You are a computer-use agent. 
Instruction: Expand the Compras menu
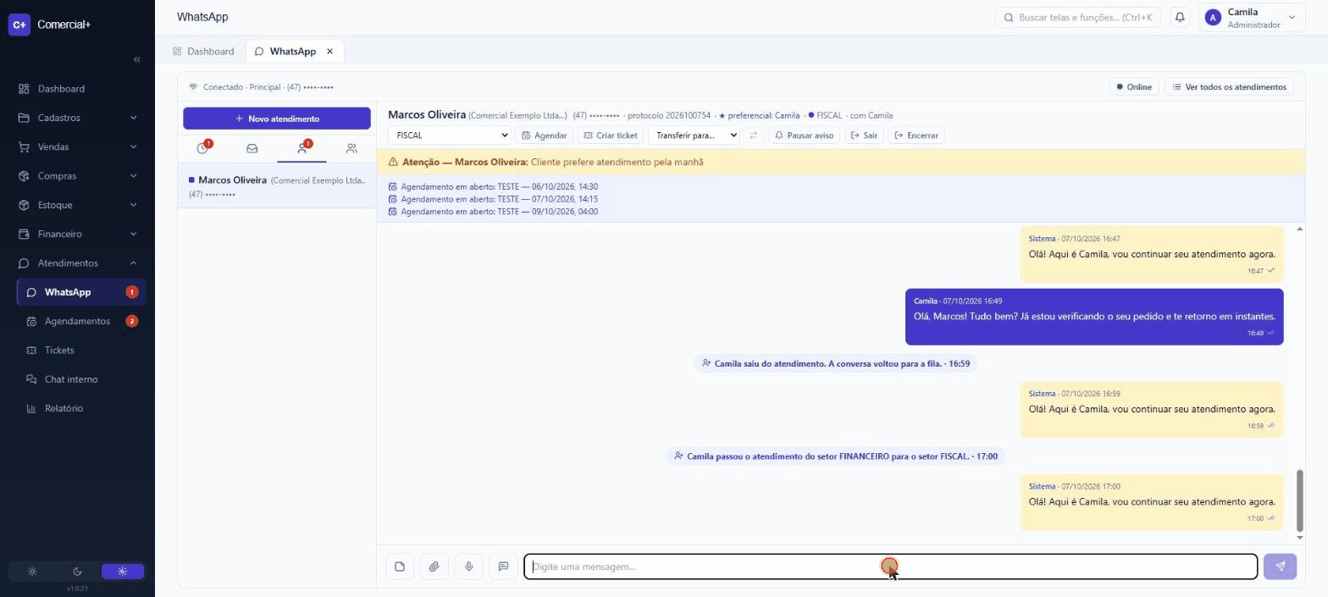pos(80,176)
